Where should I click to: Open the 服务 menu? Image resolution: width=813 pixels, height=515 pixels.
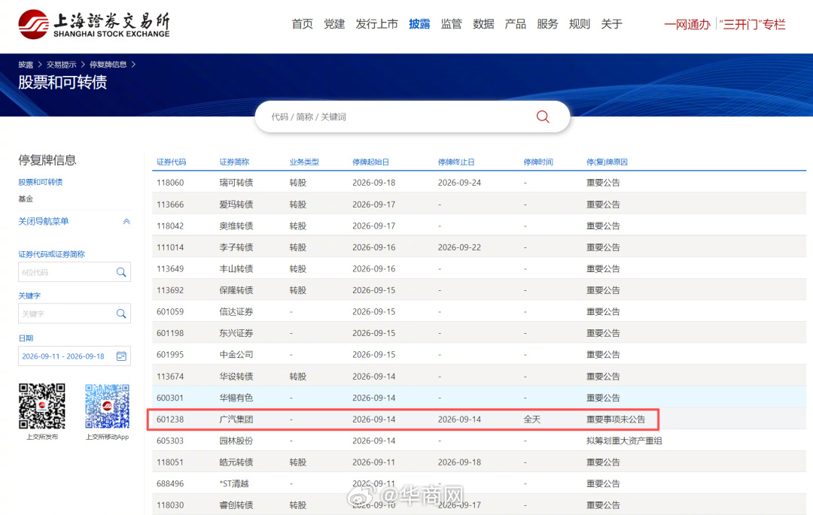pos(547,24)
